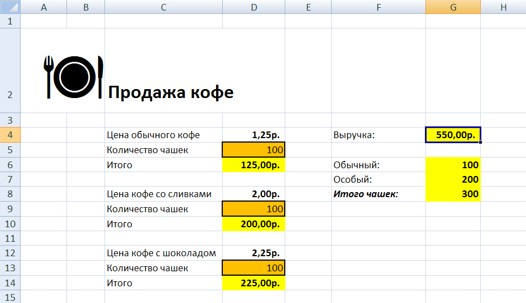The image size is (526, 303).
Task: Select column D header
Action: [x=254, y=7]
